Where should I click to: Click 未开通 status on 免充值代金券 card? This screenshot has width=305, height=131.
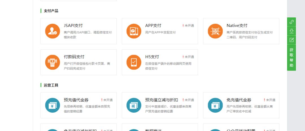[x=269, y=100]
